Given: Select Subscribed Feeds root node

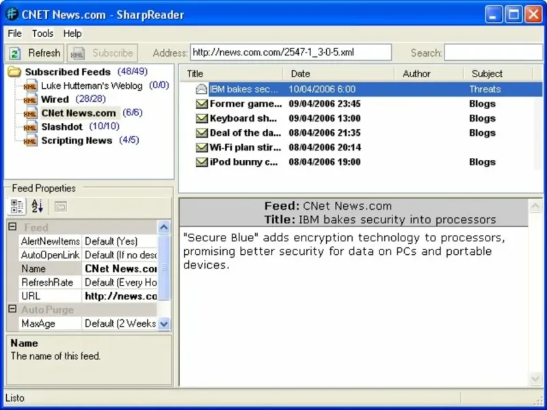Looking at the screenshot, I should coord(68,72).
